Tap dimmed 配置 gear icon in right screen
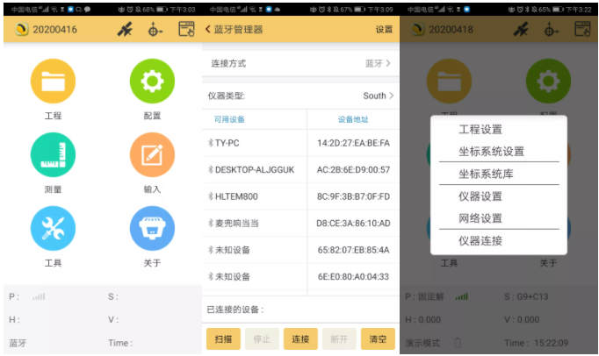Image resolution: width=599 pixels, height=356 pixels. click(x=548, y=81)
